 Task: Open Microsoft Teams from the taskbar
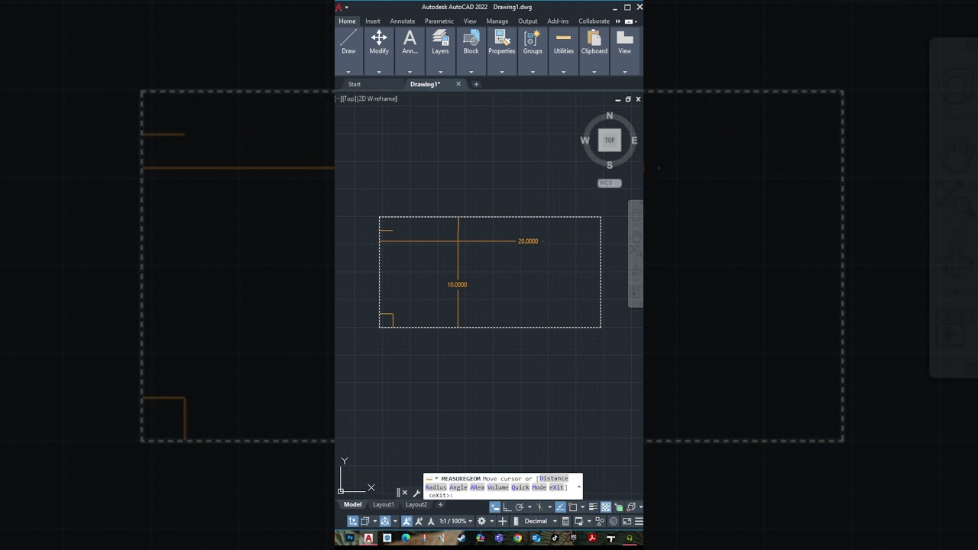(x=499, y=538)
